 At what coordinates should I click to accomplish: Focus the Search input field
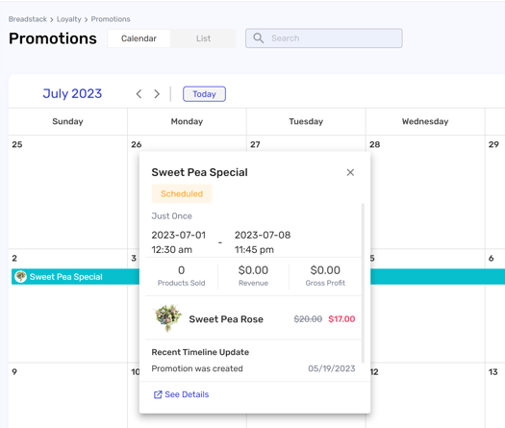coord(323,38)
